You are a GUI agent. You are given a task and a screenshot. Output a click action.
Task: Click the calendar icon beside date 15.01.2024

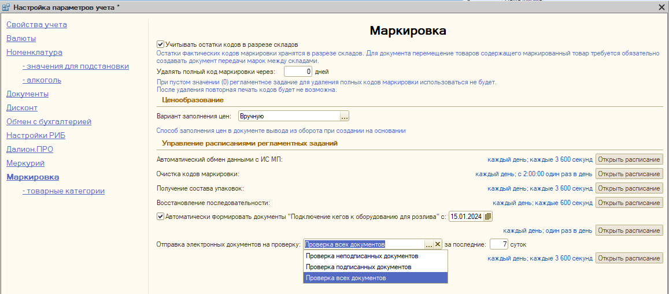[488, 217]
